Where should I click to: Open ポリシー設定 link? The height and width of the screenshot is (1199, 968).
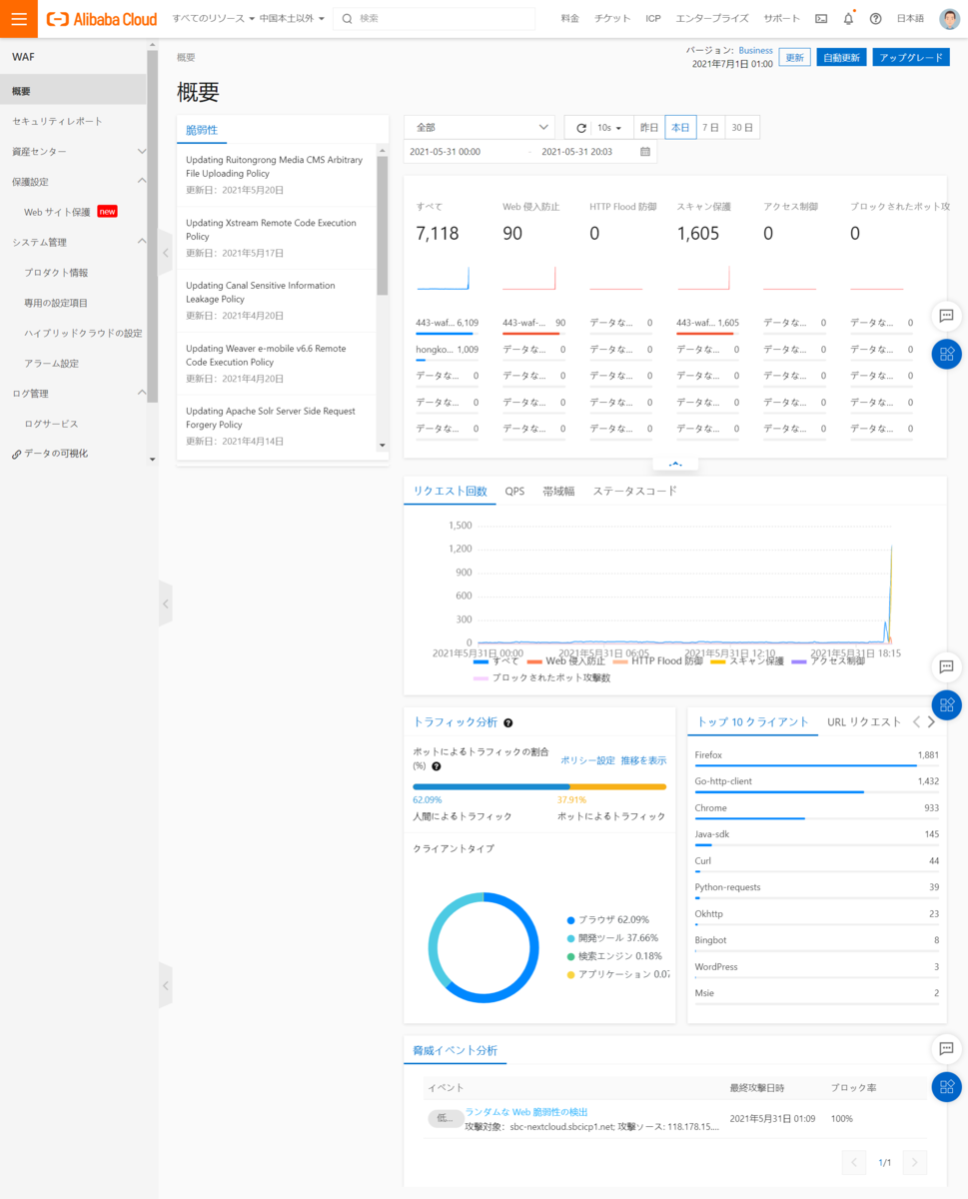(x=587, y=760)
